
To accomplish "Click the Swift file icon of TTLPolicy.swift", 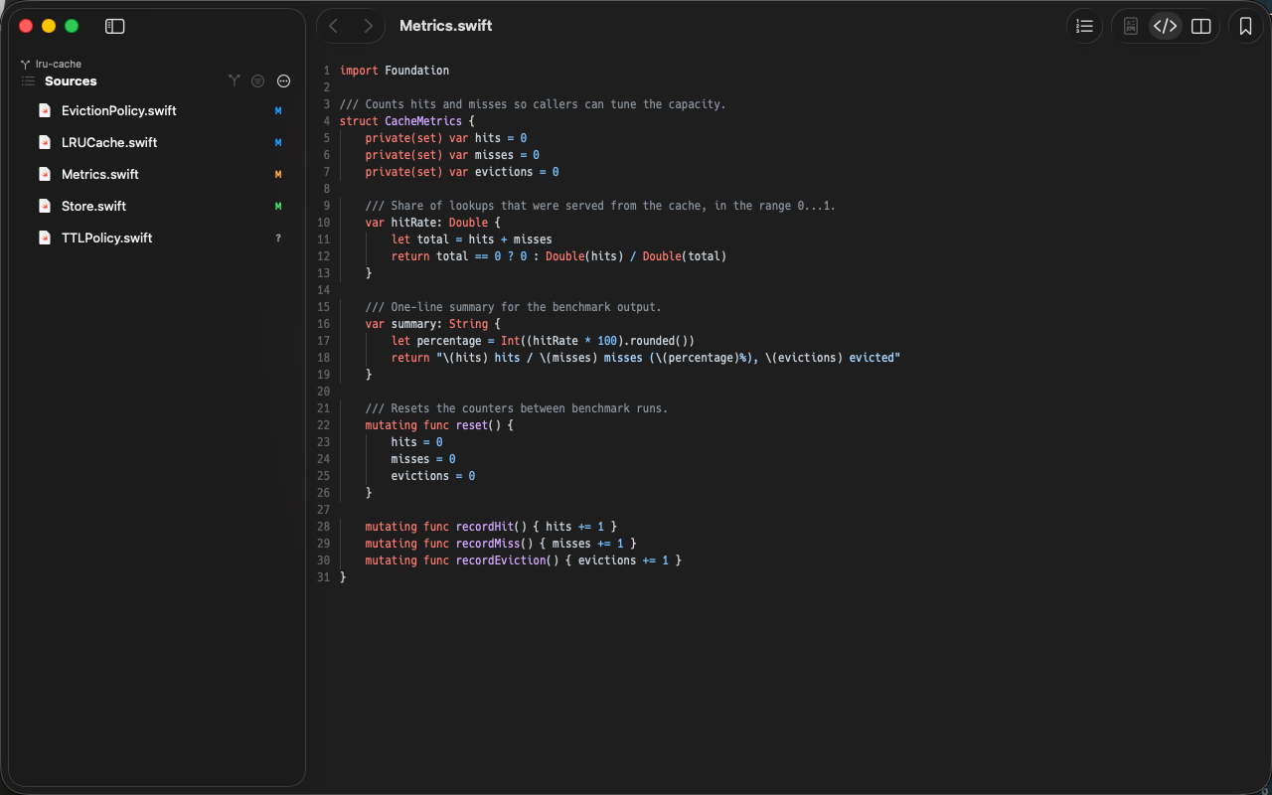I will pyautogui.click(x=44, y=238).
